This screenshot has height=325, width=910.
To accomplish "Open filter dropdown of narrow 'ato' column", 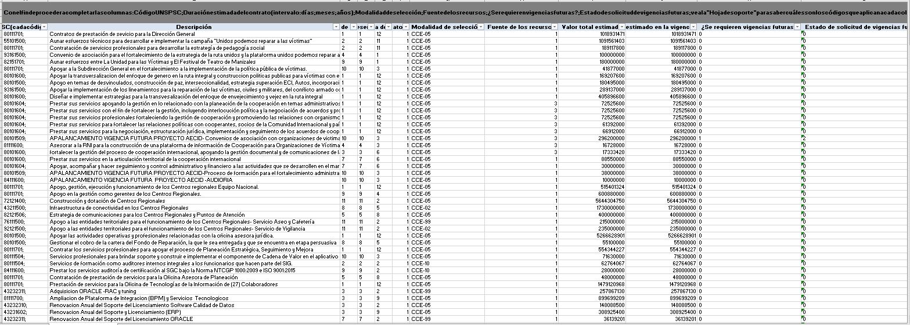I will pos(405,27).
